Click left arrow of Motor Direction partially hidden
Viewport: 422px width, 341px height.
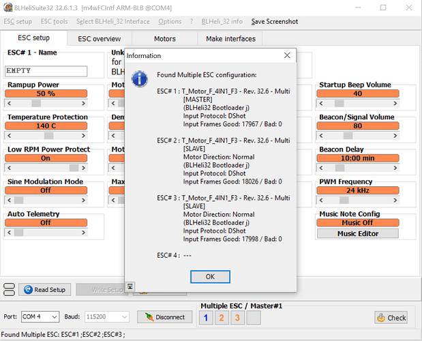113,104
